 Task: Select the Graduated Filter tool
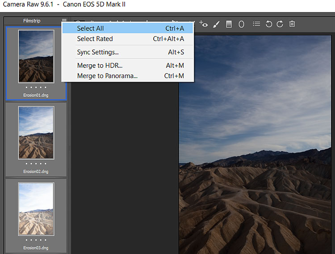229,24
